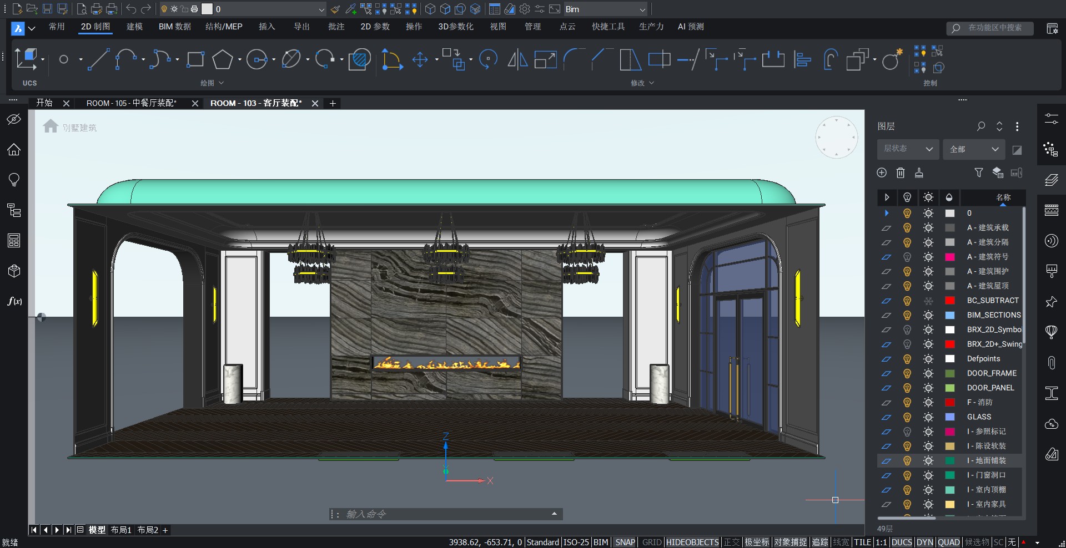Toggle visibility of layer A - 建筑符号

(907, 257)
